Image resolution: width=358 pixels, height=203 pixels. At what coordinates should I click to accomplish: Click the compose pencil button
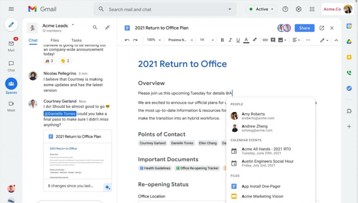[11, 25]
